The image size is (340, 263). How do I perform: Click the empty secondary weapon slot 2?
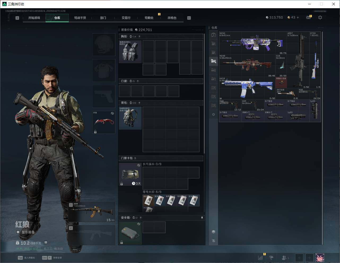tap(92, 235)
